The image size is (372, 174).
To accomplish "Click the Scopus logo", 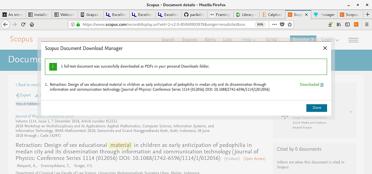I will point(21,39).
